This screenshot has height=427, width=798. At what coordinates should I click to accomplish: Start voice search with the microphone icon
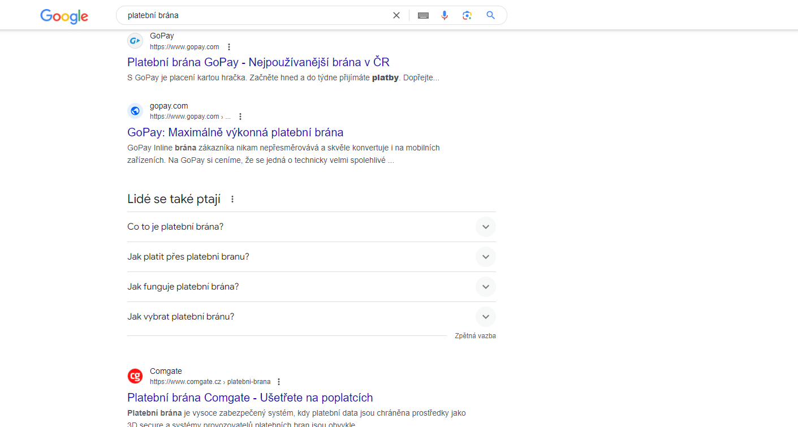click(445, 15)
